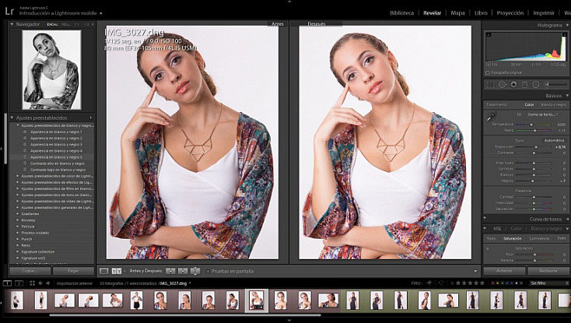Filter by red color label
This screenshot has height=323, width=571.
point(493,283)
